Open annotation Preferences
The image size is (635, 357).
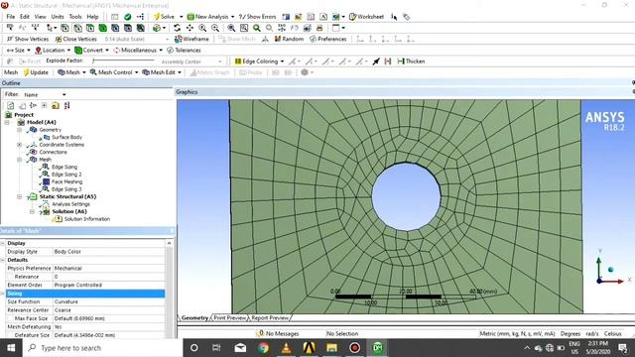328,39
